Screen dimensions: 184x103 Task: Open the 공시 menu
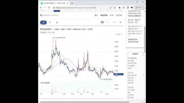pyautogui.click(x=96, y=15)
